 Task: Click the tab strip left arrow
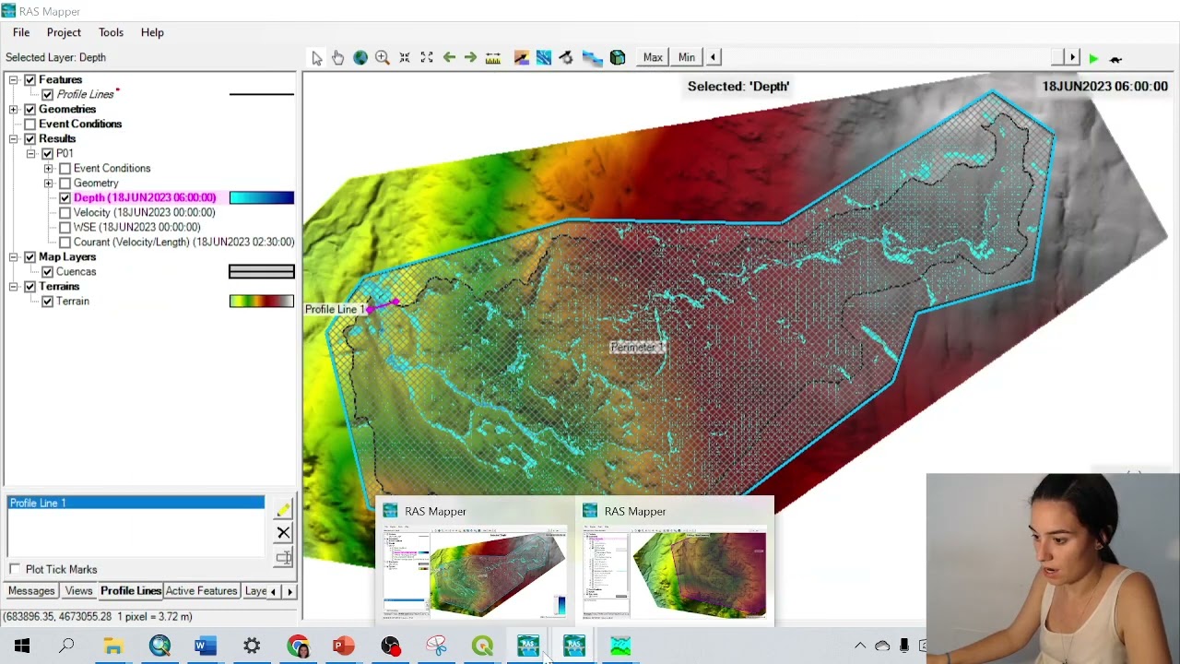273,591
